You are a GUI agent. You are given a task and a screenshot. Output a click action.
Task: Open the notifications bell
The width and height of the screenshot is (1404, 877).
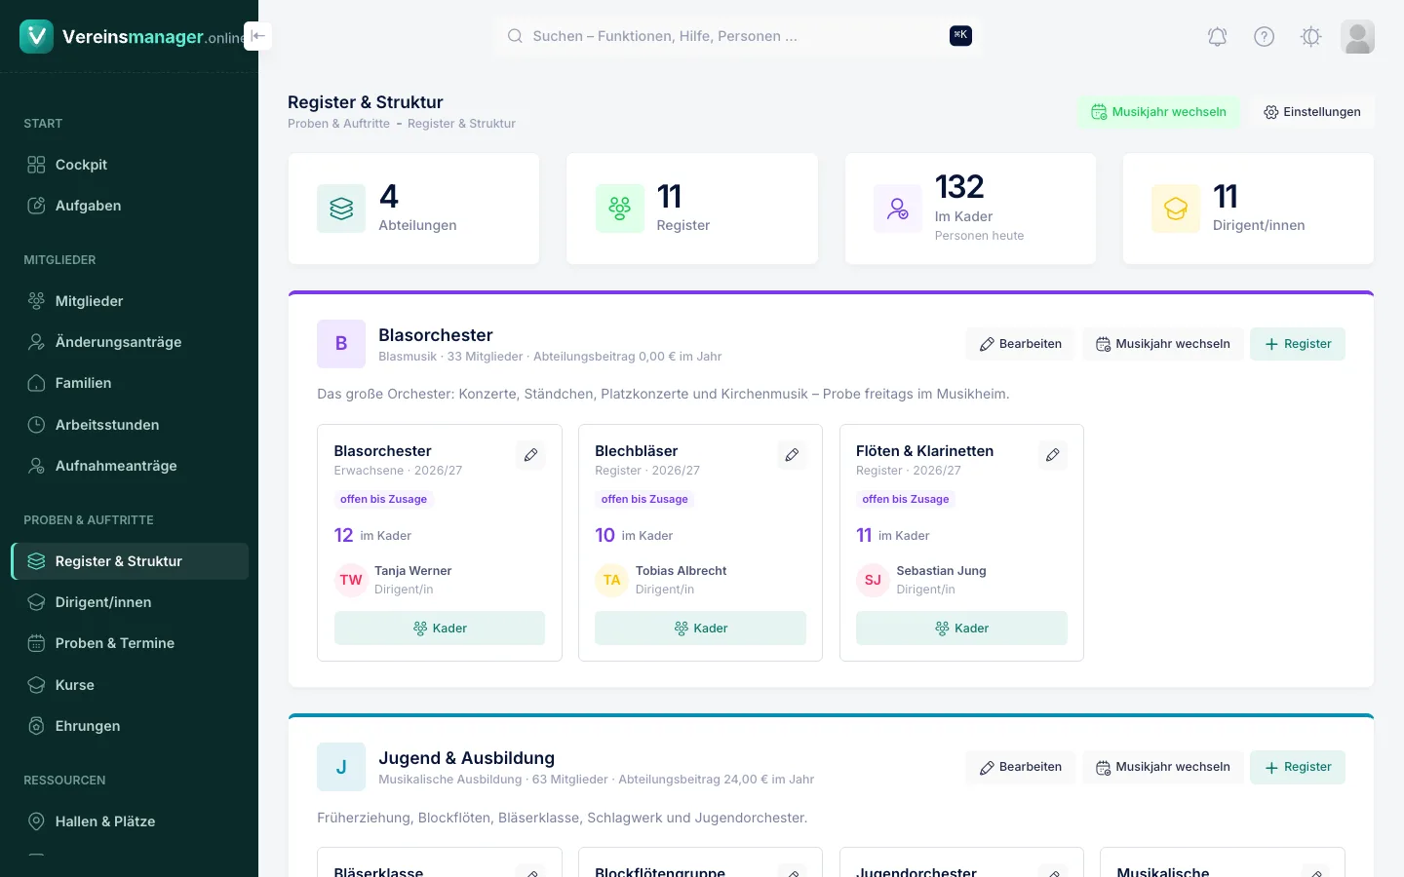coord(1217,37)
